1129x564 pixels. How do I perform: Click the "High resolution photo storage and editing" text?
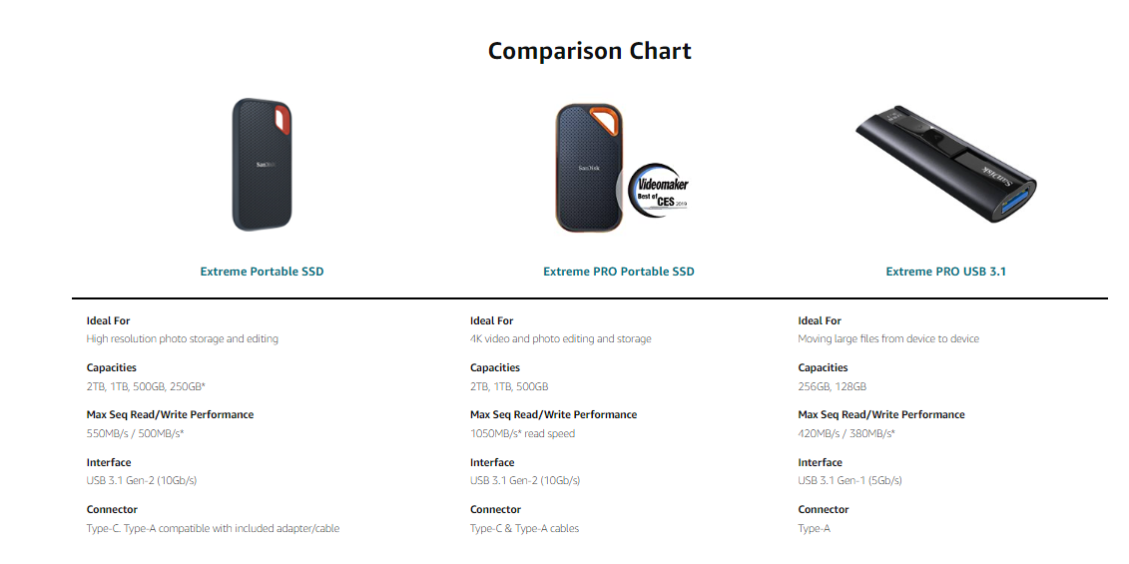click(x=183, y=339)
